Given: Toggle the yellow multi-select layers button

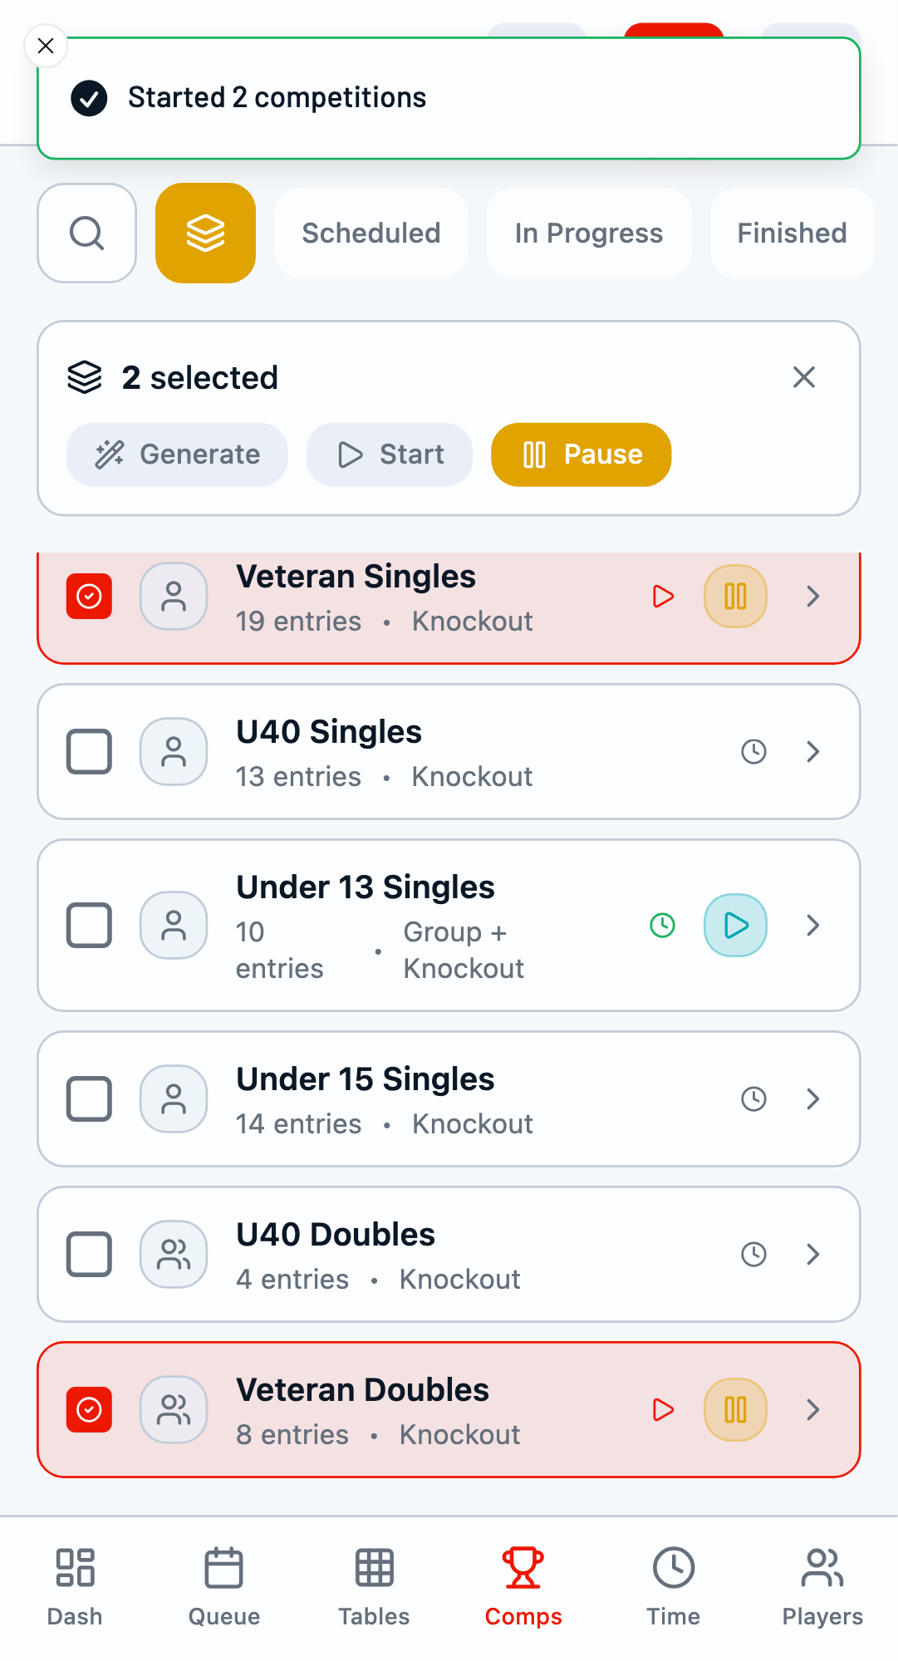Looking at the screenshot, I should point(205,233).
